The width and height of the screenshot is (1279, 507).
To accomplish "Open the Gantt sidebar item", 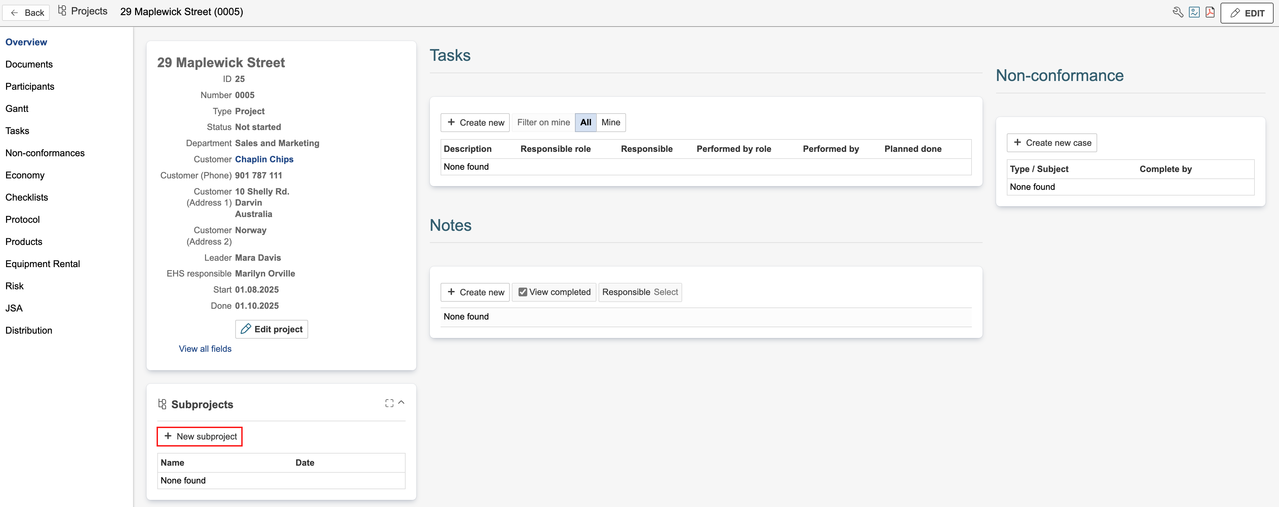I will (17, 109).
